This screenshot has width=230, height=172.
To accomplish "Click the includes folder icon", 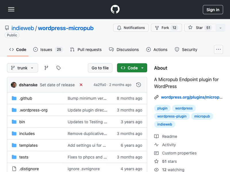I will 14,134.
